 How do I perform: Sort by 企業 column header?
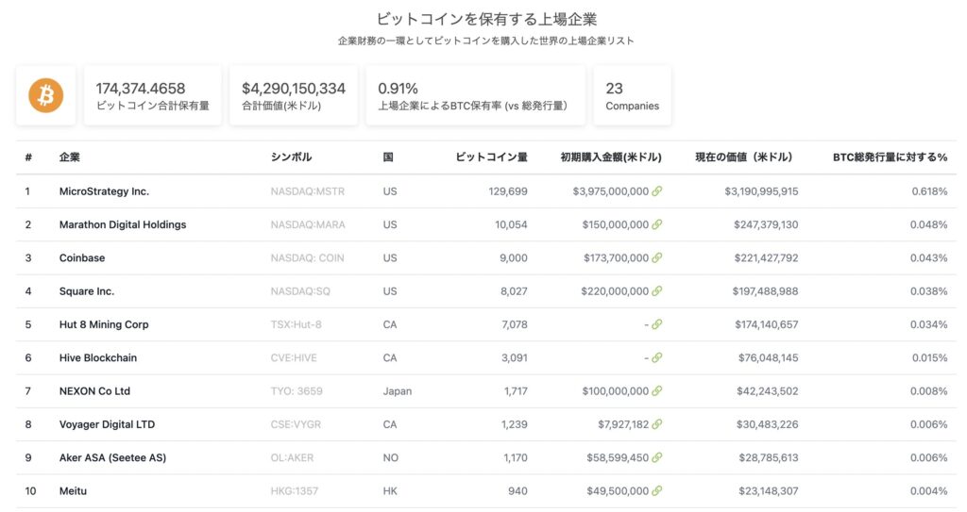(x=70, y=157)
